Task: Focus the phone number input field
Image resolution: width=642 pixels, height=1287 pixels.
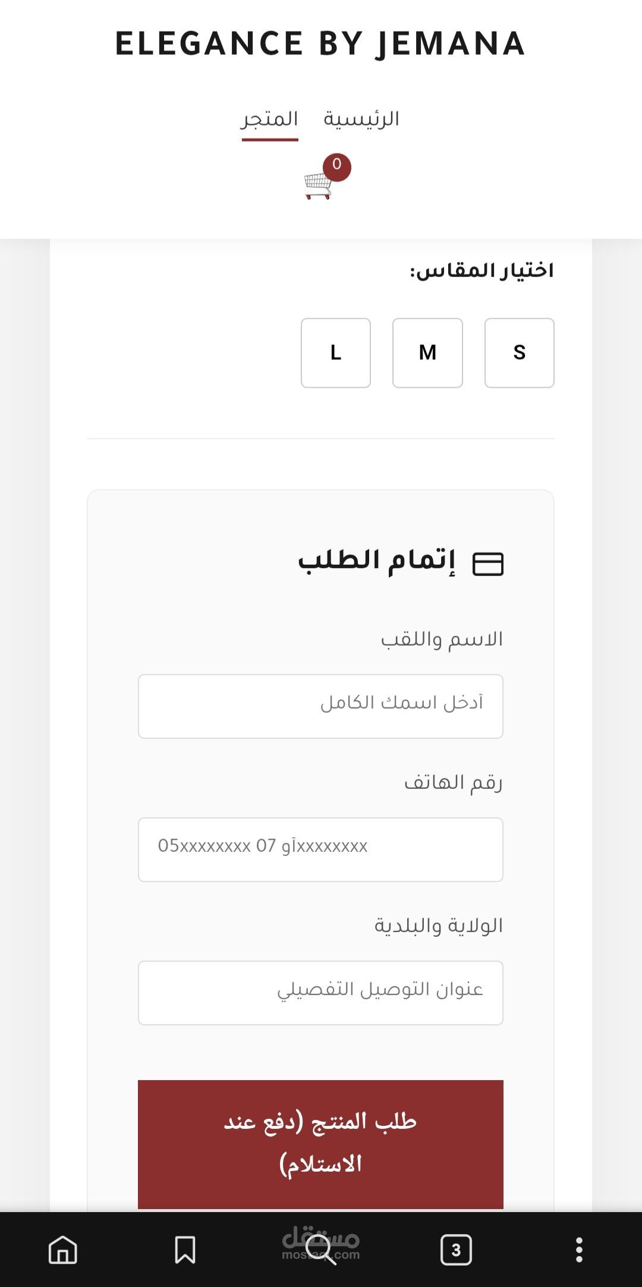Action: (320, 849)
